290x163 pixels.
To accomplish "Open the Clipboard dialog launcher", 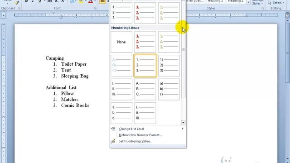I will coord(19,9).
